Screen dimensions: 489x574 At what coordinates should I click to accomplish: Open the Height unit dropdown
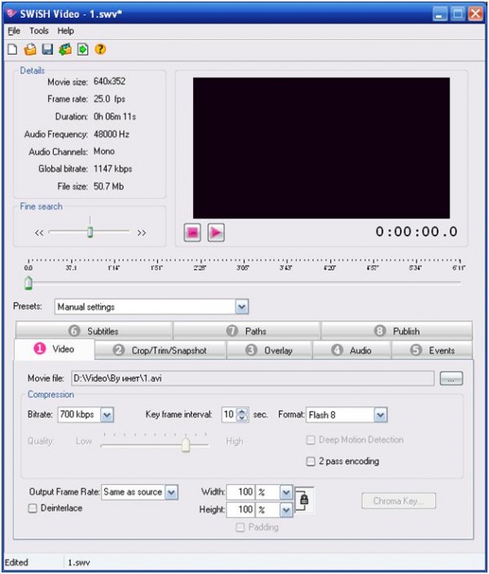click(x=286, y=510)
